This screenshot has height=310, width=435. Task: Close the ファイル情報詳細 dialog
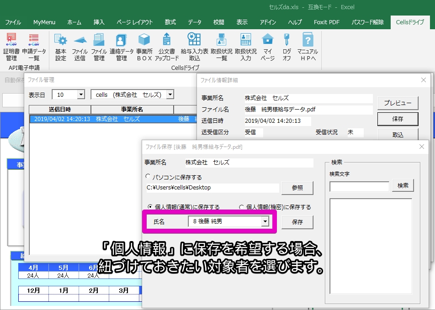423,80
